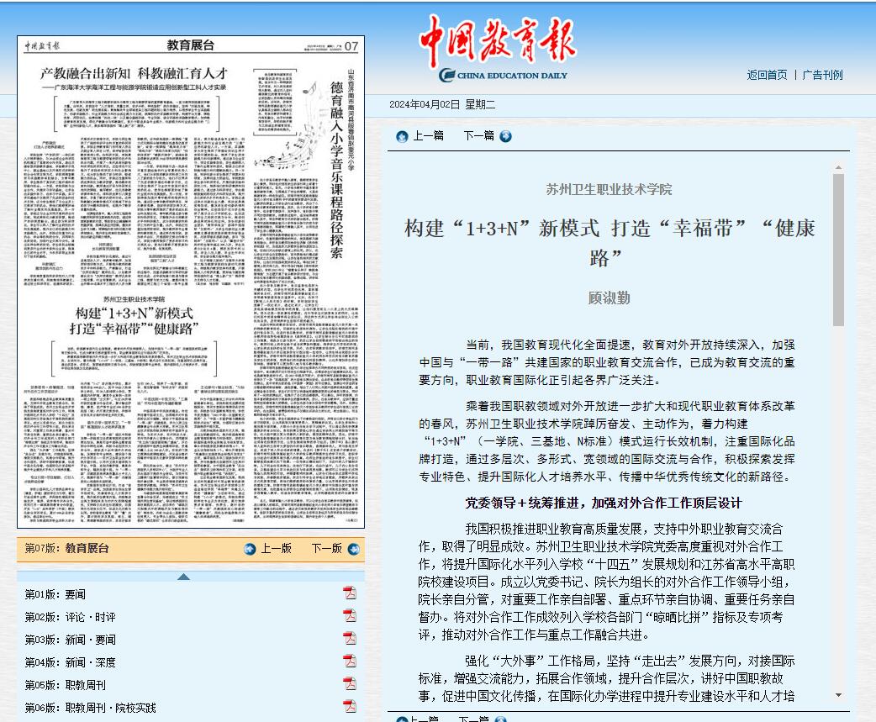Click the arrow icon beside 下一篇 above the article
Screen dimensions: 876x722
point(505,136)
